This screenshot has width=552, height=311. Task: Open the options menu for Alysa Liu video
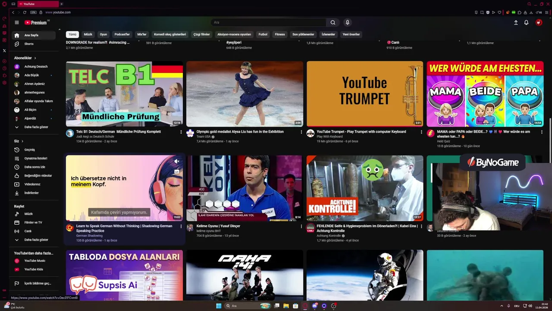[x=301, y=132]
